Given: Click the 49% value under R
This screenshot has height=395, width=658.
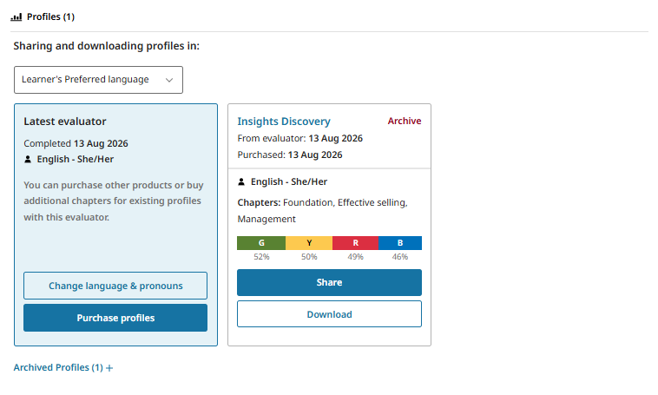Looking at the screenshot, I should coord(355,257).
